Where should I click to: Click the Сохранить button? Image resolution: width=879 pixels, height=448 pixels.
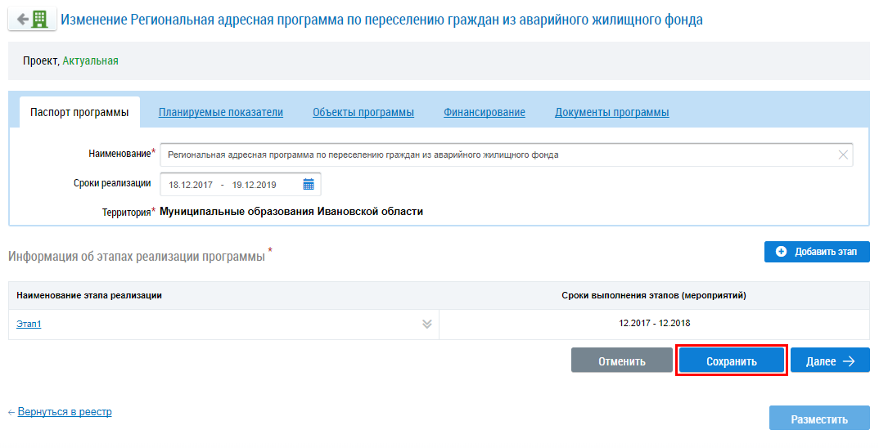(732, 361)
